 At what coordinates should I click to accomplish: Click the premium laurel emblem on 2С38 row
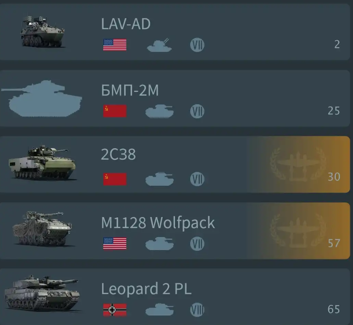coord(298,165)
